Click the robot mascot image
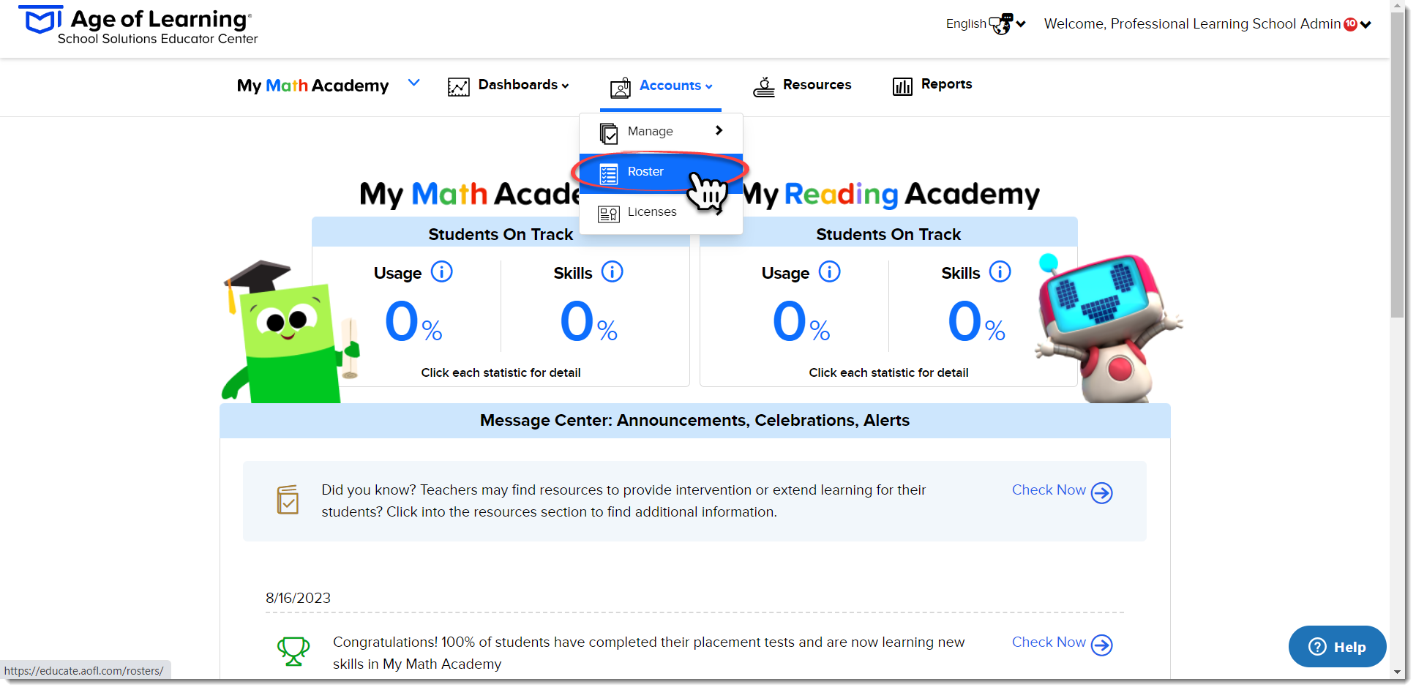The image size is (1416, 690). coord(1108,328)
